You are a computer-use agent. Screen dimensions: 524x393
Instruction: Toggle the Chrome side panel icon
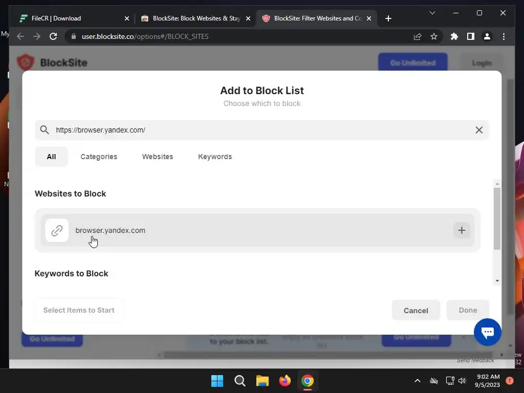tap(471, 36)
